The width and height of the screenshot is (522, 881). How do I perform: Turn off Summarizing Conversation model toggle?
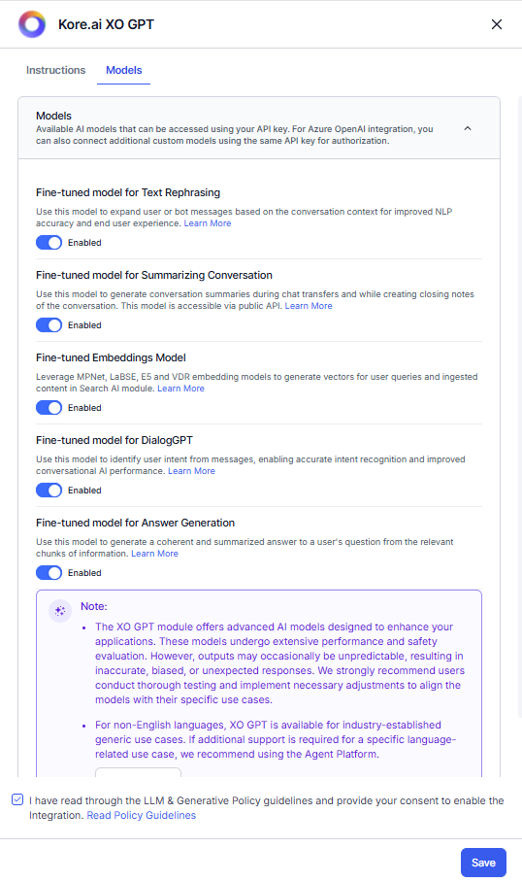pyautogui.click(x=49, y=325)
